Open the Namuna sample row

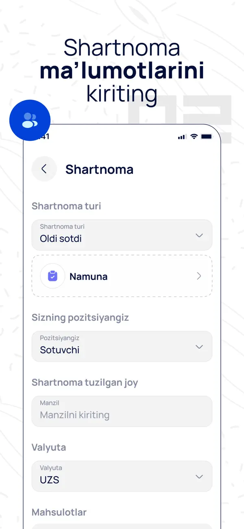[x=122, y=276]
